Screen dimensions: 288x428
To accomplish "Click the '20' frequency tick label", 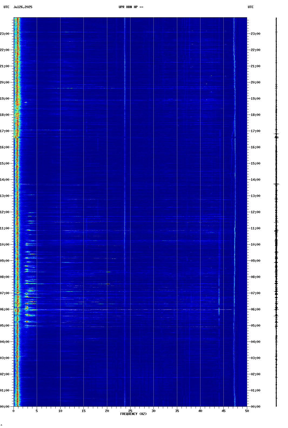I will (107, 411).
